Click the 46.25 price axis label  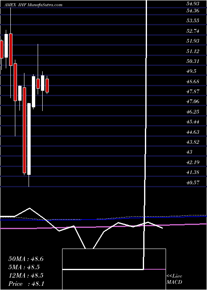(193, 111)
